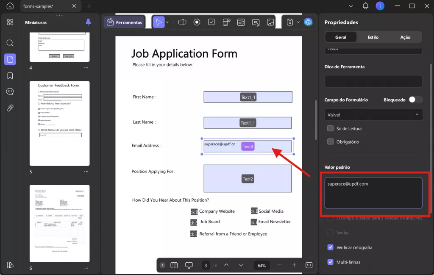This screenshot has height=275, width=434.
Task: Open the user account avatar
Action: tap(380, 6)
